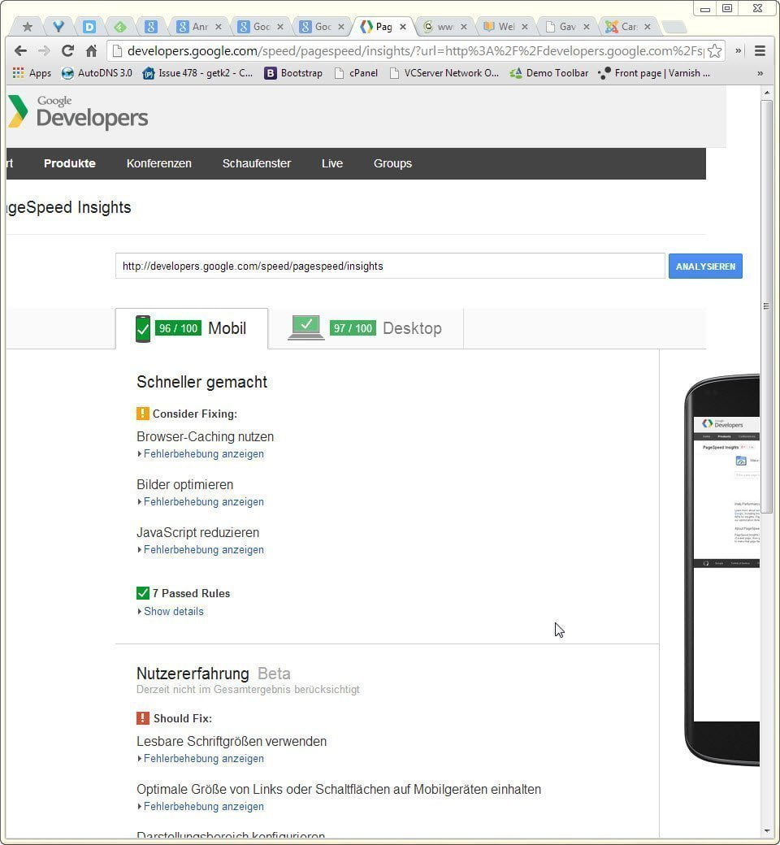The height and width of the screenshot is (845, 780).
Task: Bookmark this page with the star icon
Action: pyautogui.click(x=715, y=50)
